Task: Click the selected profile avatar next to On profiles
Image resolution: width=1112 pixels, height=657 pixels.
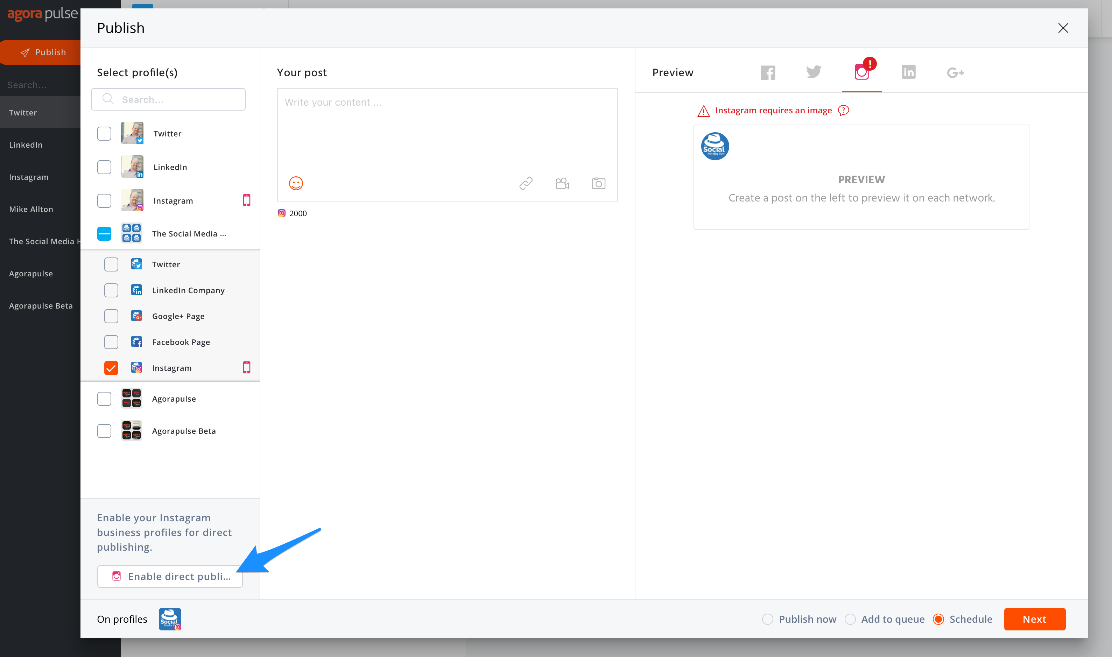Action: (x=170, y=619)
